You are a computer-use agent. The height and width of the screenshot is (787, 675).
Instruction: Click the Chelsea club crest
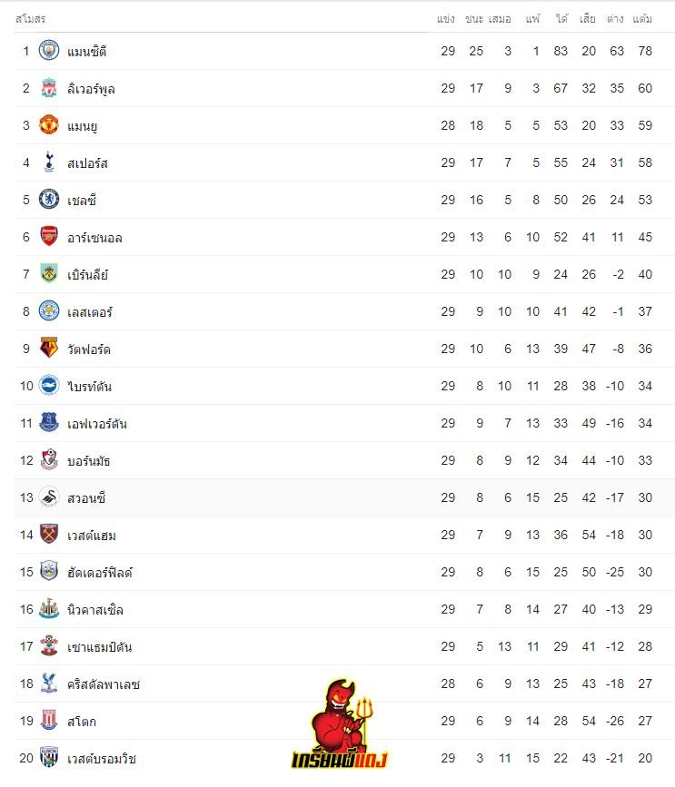(x=49, y=200)
